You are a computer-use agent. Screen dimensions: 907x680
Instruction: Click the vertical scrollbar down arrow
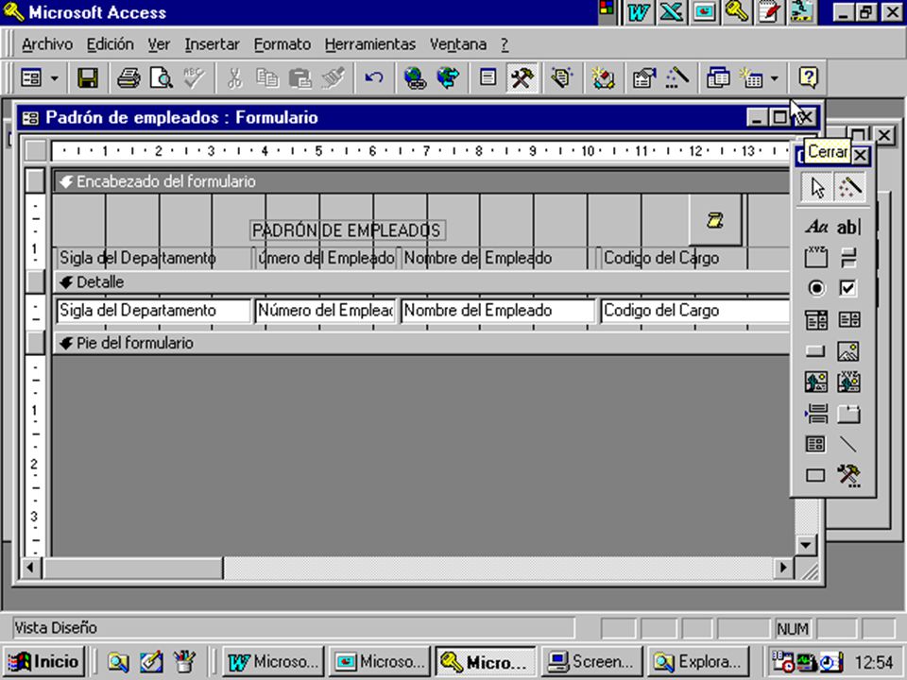click(x=806, y=544)
